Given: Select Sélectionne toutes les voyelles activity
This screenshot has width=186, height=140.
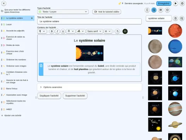Looking at the screenshot, I should point(17,102).
